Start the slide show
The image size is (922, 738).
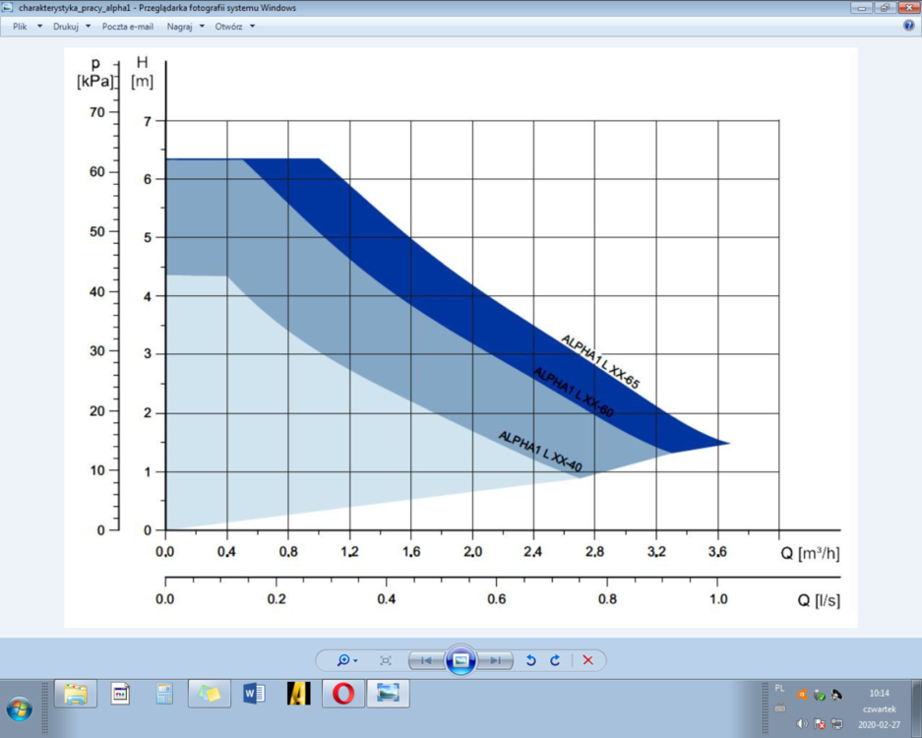(461, 660)
